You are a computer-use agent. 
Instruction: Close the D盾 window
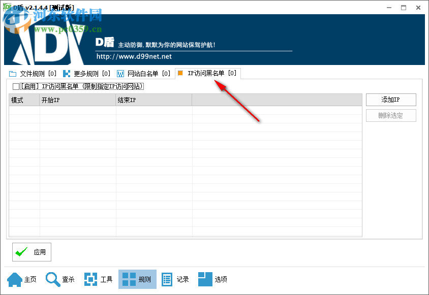(x=418, y=8)
